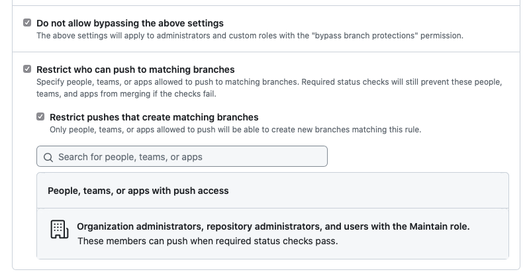Click the 'Maintain role' words in push access row
The width and height of the screenshot is (527, 278).
tap(440, 226)
